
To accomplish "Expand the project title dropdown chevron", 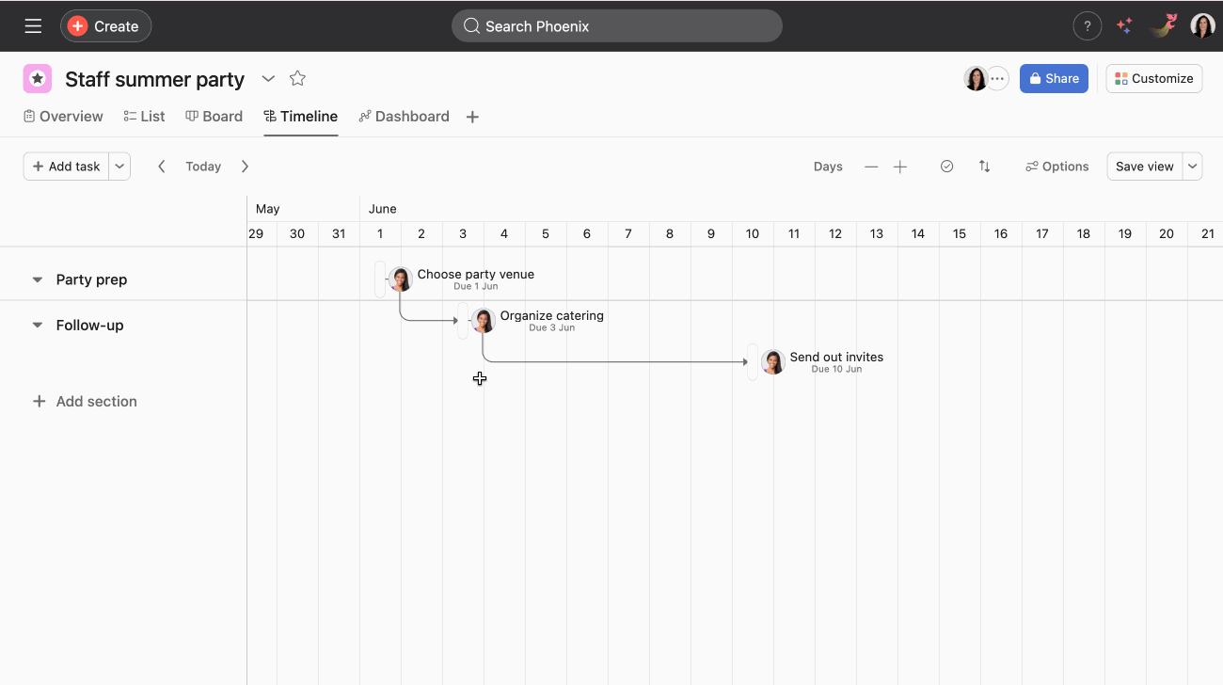I will pyautogui.click(x=268, y=79).
